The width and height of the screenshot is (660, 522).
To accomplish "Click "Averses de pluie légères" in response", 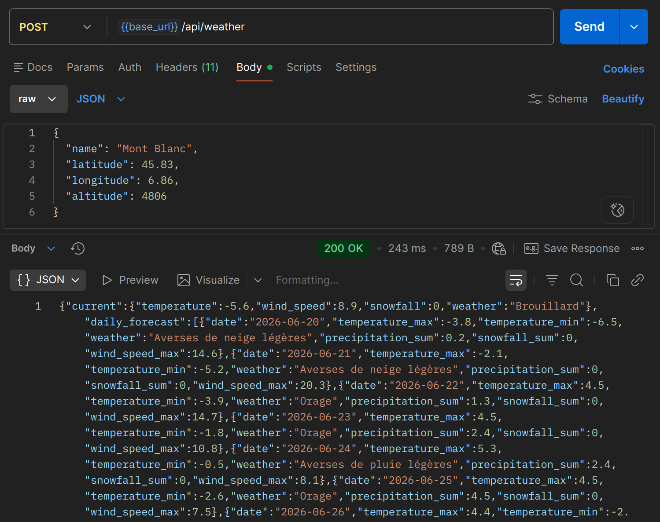I will 376,464.
